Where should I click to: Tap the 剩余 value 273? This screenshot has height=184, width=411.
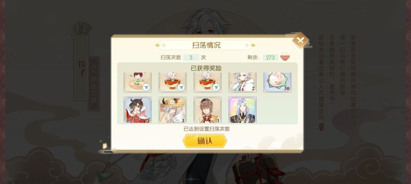[x=270, y=57]
